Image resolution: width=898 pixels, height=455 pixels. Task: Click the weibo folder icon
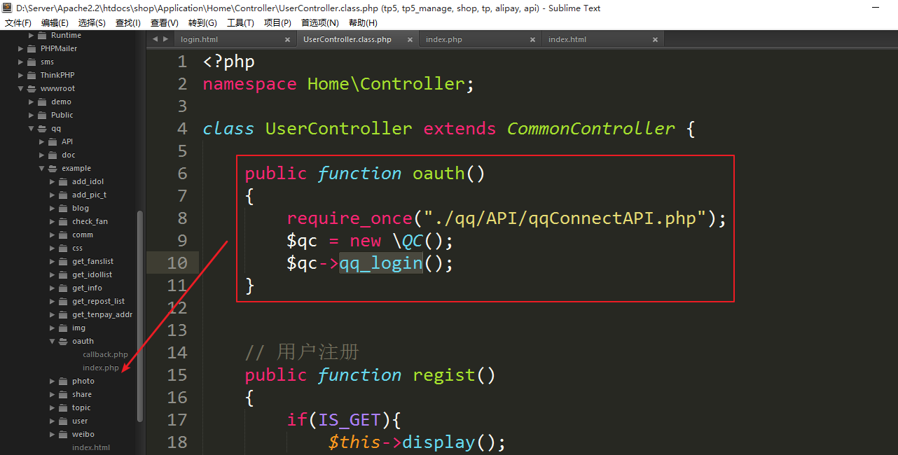pyautogui.click(x=63, y=435)
